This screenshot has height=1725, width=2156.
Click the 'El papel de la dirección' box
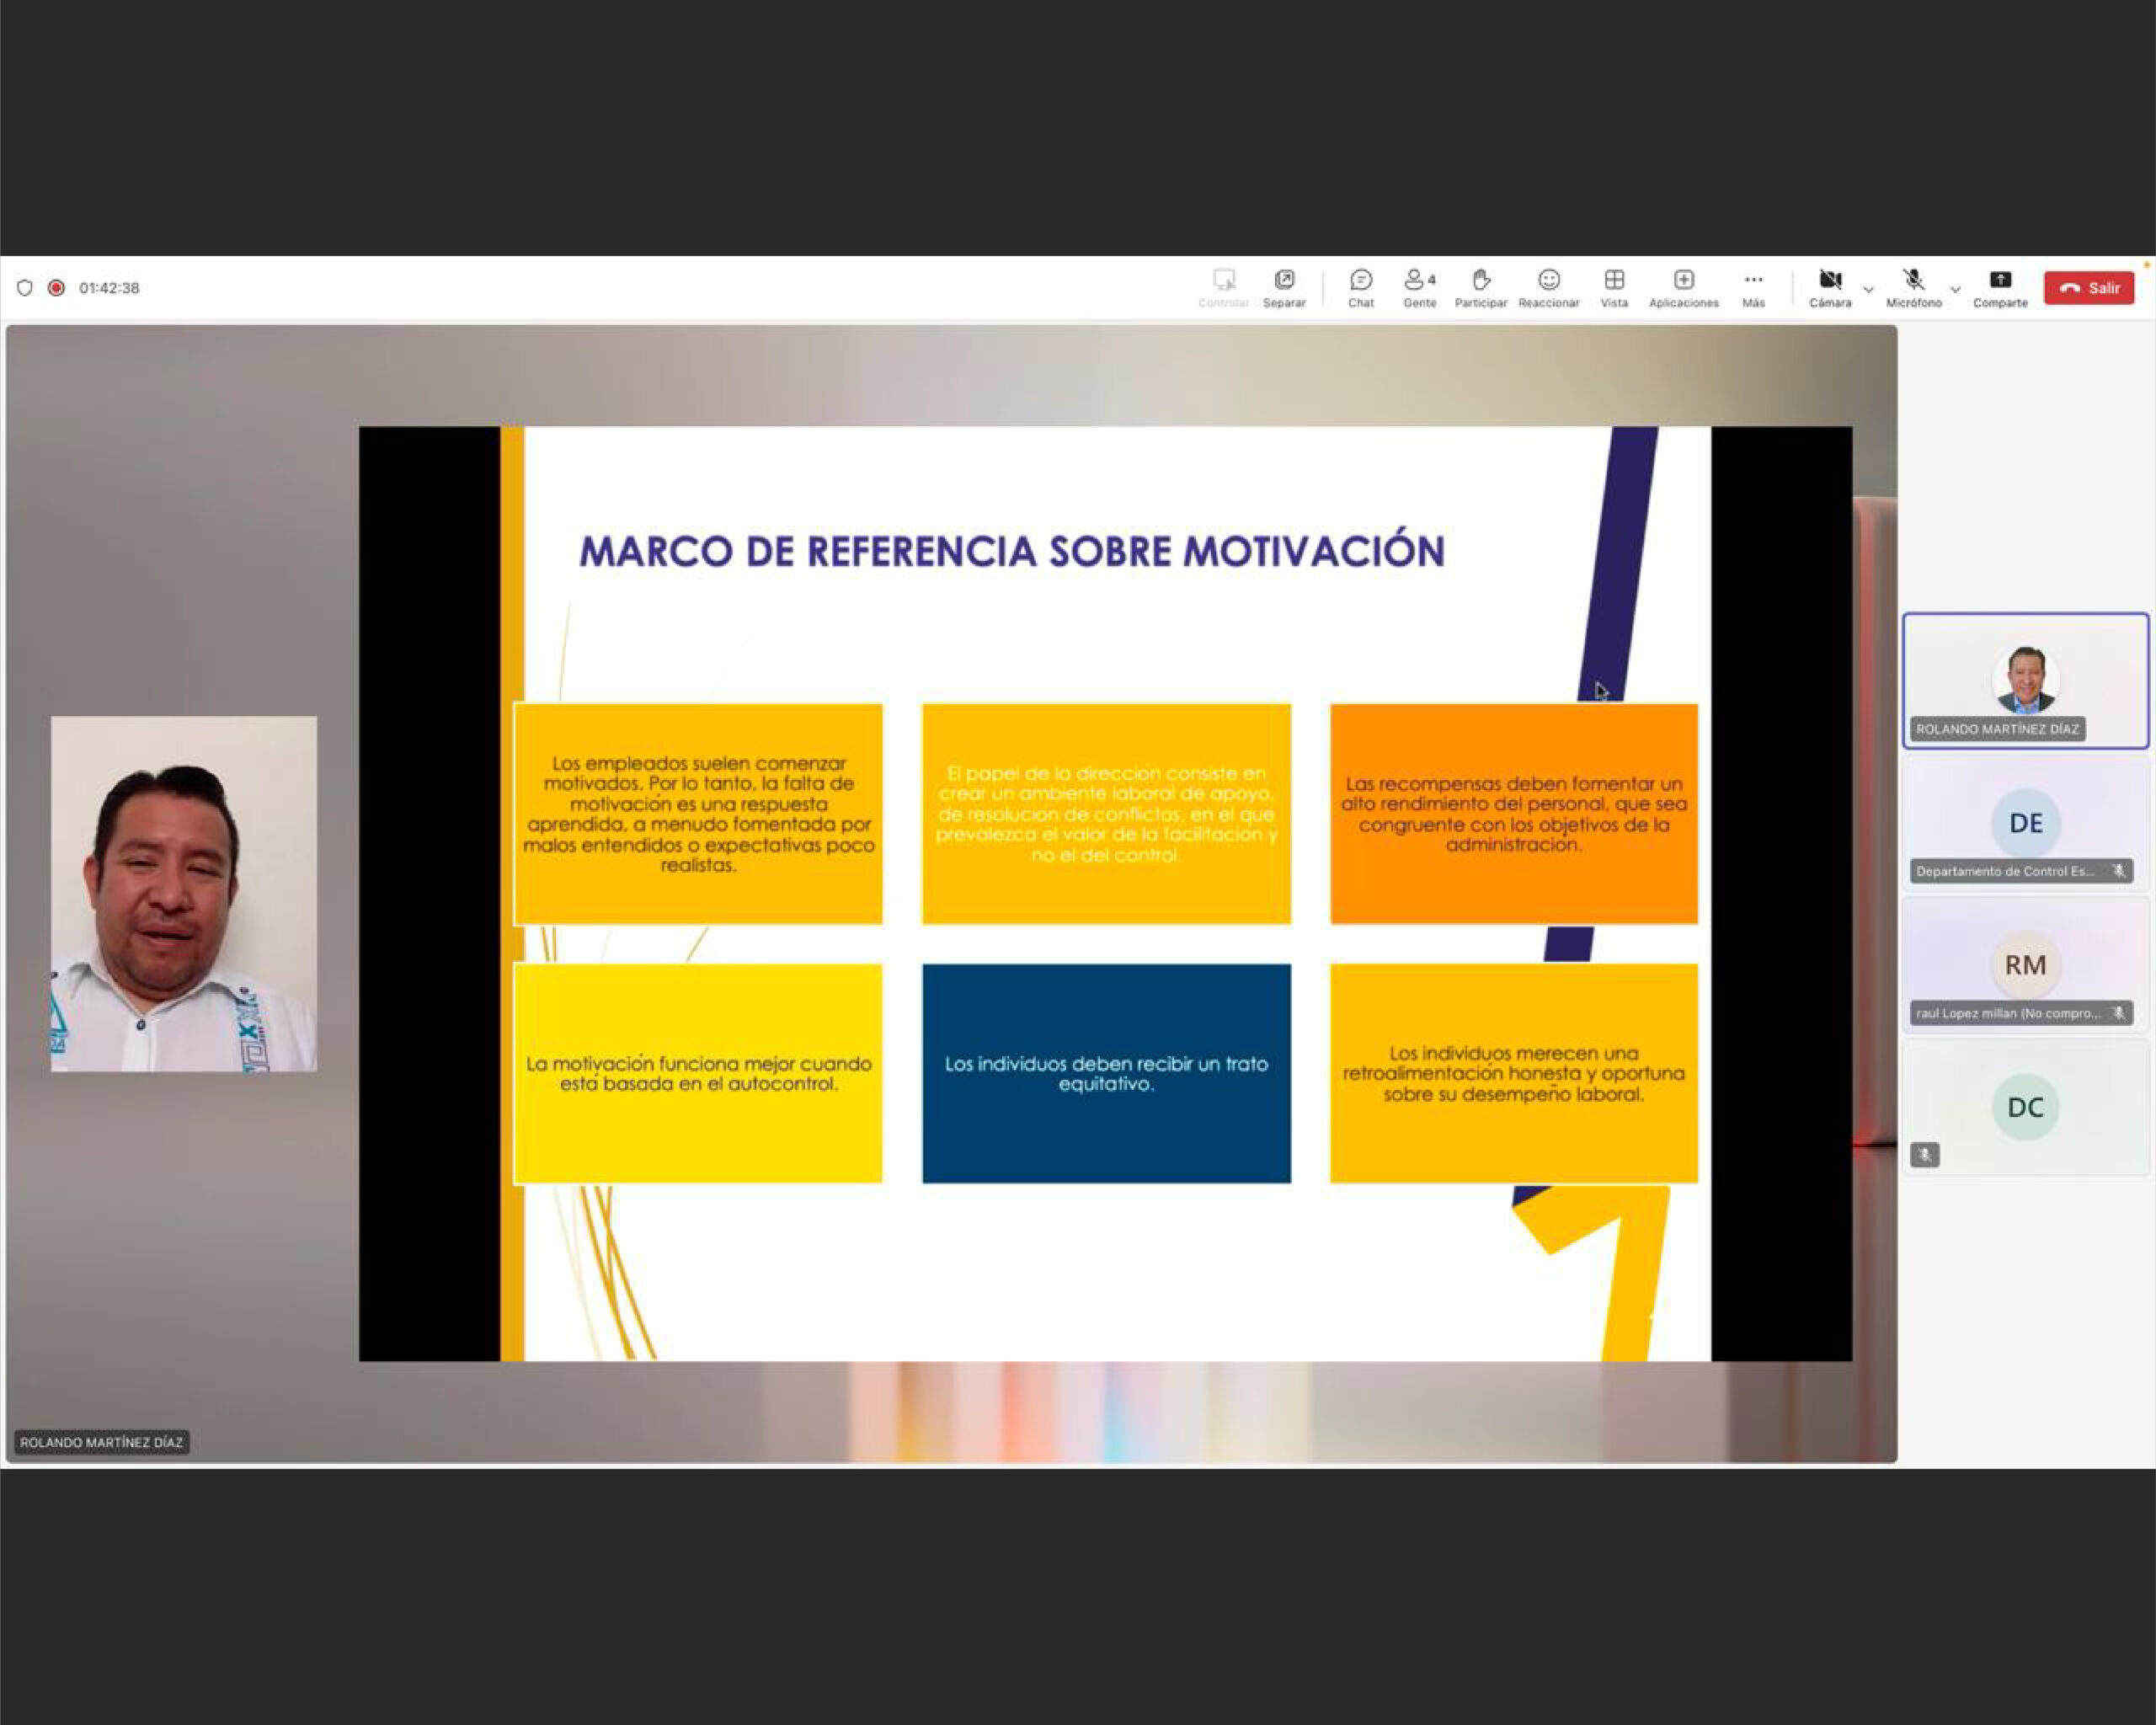[x=1106, y=814]
